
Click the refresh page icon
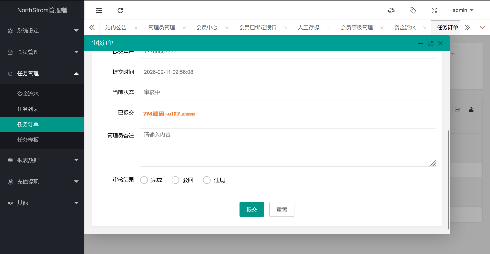coord(120,10)
